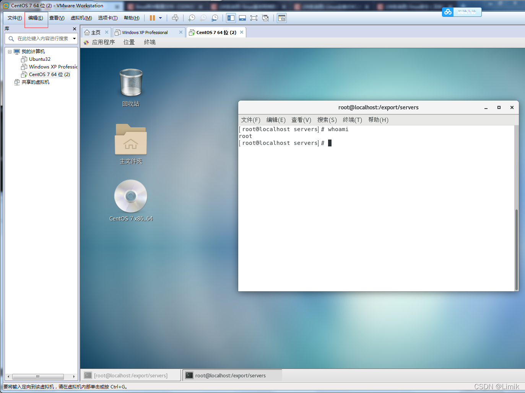
Task: Select the 回收站 trash desktop icon
Action: point(131,87)
